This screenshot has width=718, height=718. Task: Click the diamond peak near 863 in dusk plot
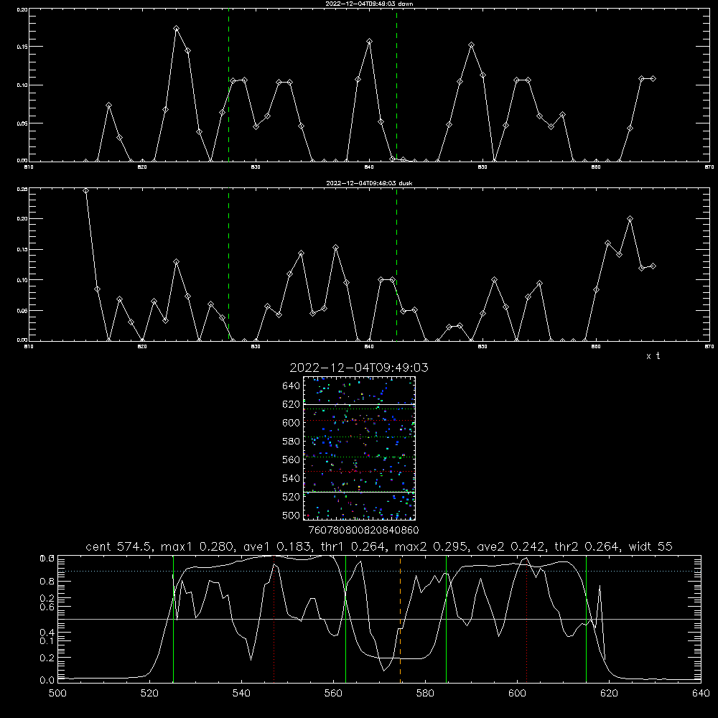(x=630, y=219)
